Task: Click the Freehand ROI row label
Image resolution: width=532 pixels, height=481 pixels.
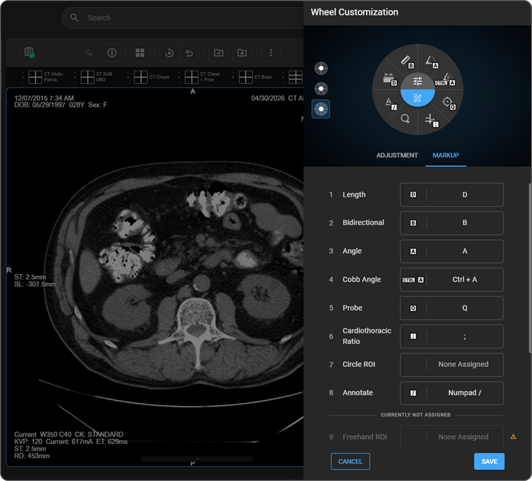Action: [x=364, y=437]
